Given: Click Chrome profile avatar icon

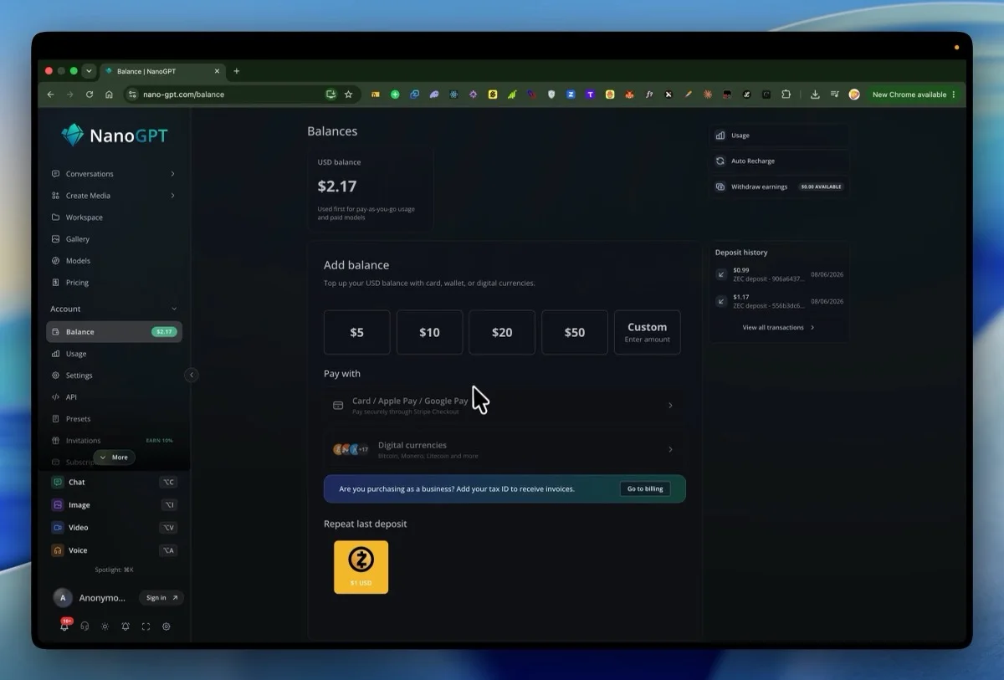Looking at the screenshot, I should 854,95.
